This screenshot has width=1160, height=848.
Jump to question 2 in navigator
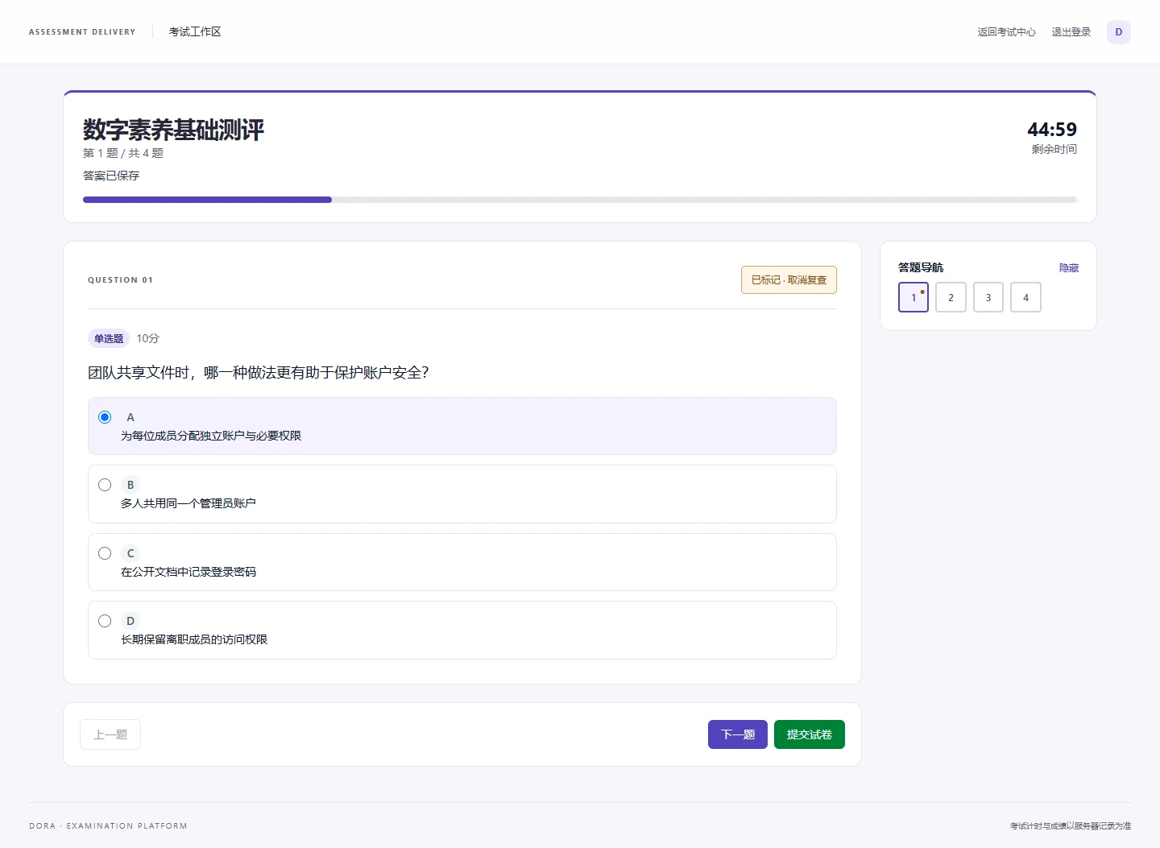pos(951,297)
